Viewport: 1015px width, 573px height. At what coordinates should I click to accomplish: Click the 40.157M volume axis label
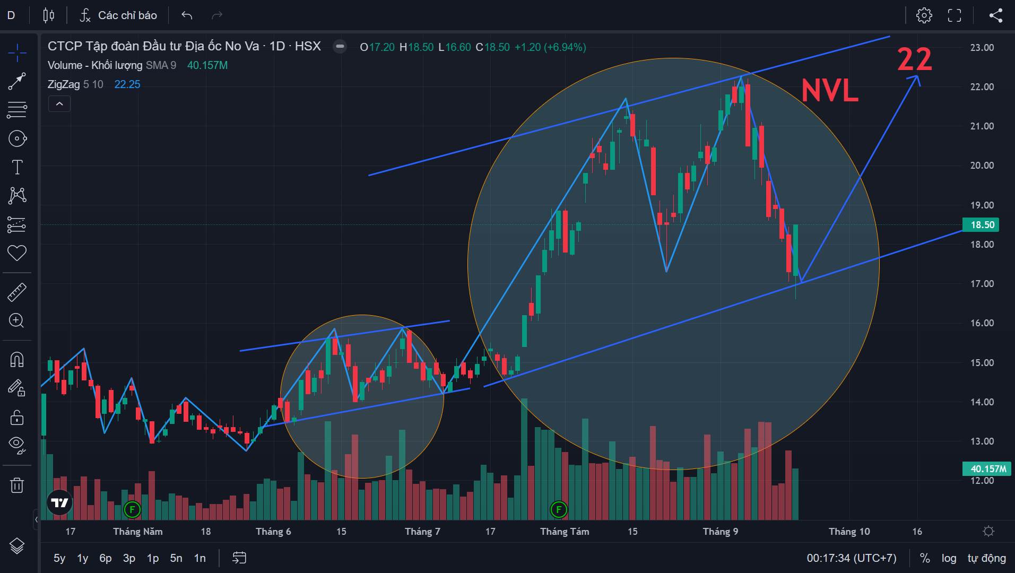(x=986, y=469)
